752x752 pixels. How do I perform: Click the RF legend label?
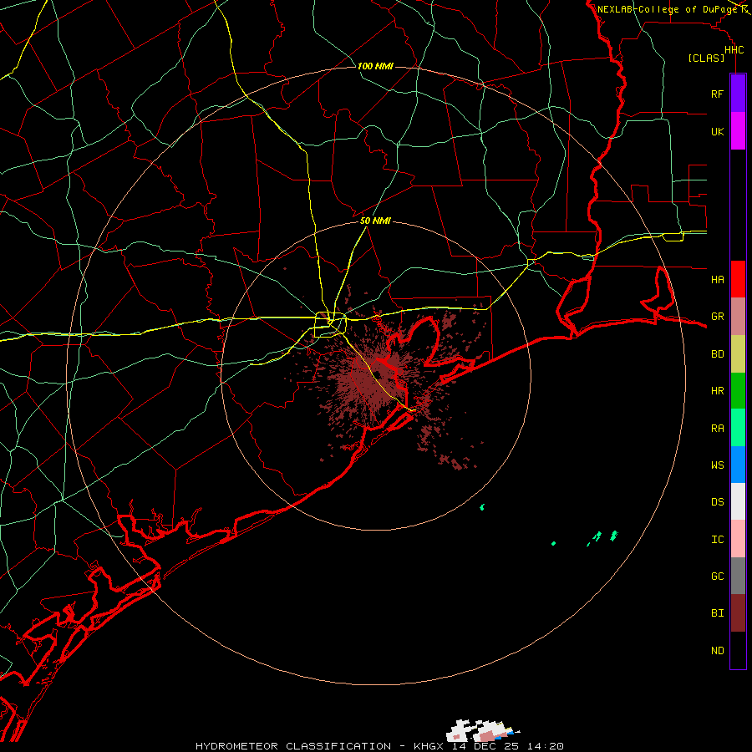click(x=717, y=94)
